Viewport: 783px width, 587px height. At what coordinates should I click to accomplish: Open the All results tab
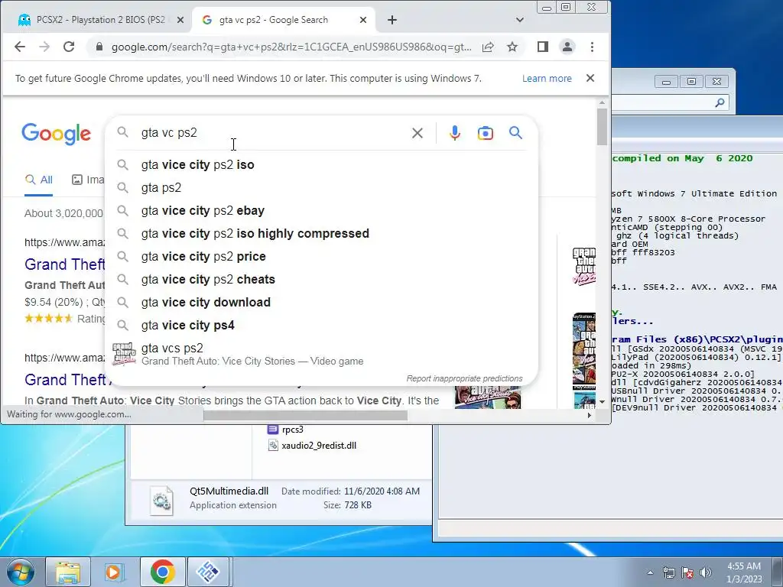pyautogui.click(x=39, y=180)
